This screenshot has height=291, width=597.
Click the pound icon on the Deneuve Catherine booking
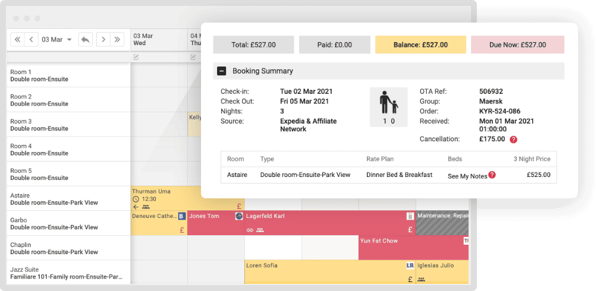(182, 230)
